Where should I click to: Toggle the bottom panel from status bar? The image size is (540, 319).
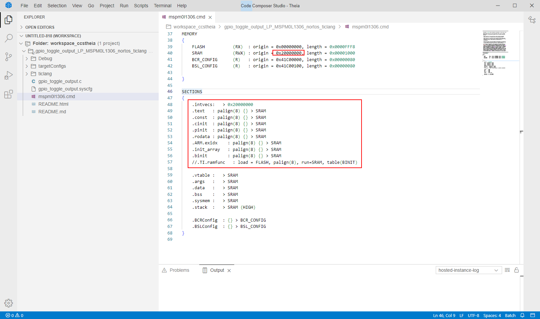(x=532, y=315)
